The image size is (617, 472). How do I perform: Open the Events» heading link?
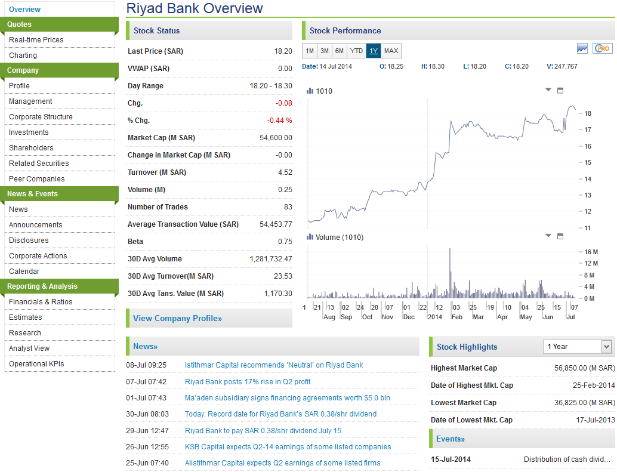point(450,439)
